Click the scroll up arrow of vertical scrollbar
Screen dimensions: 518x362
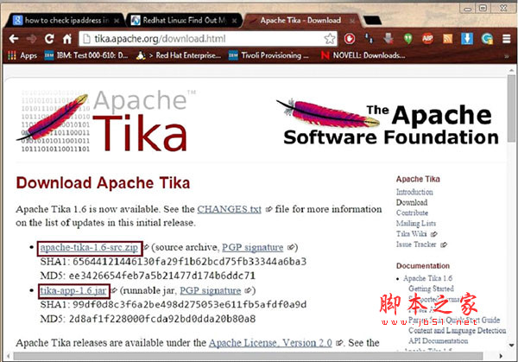[x=511, y=70]
